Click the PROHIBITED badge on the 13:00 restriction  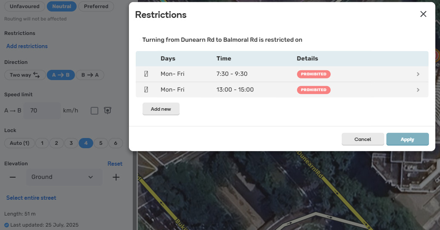pyautogui.click(x=314, y=90)
